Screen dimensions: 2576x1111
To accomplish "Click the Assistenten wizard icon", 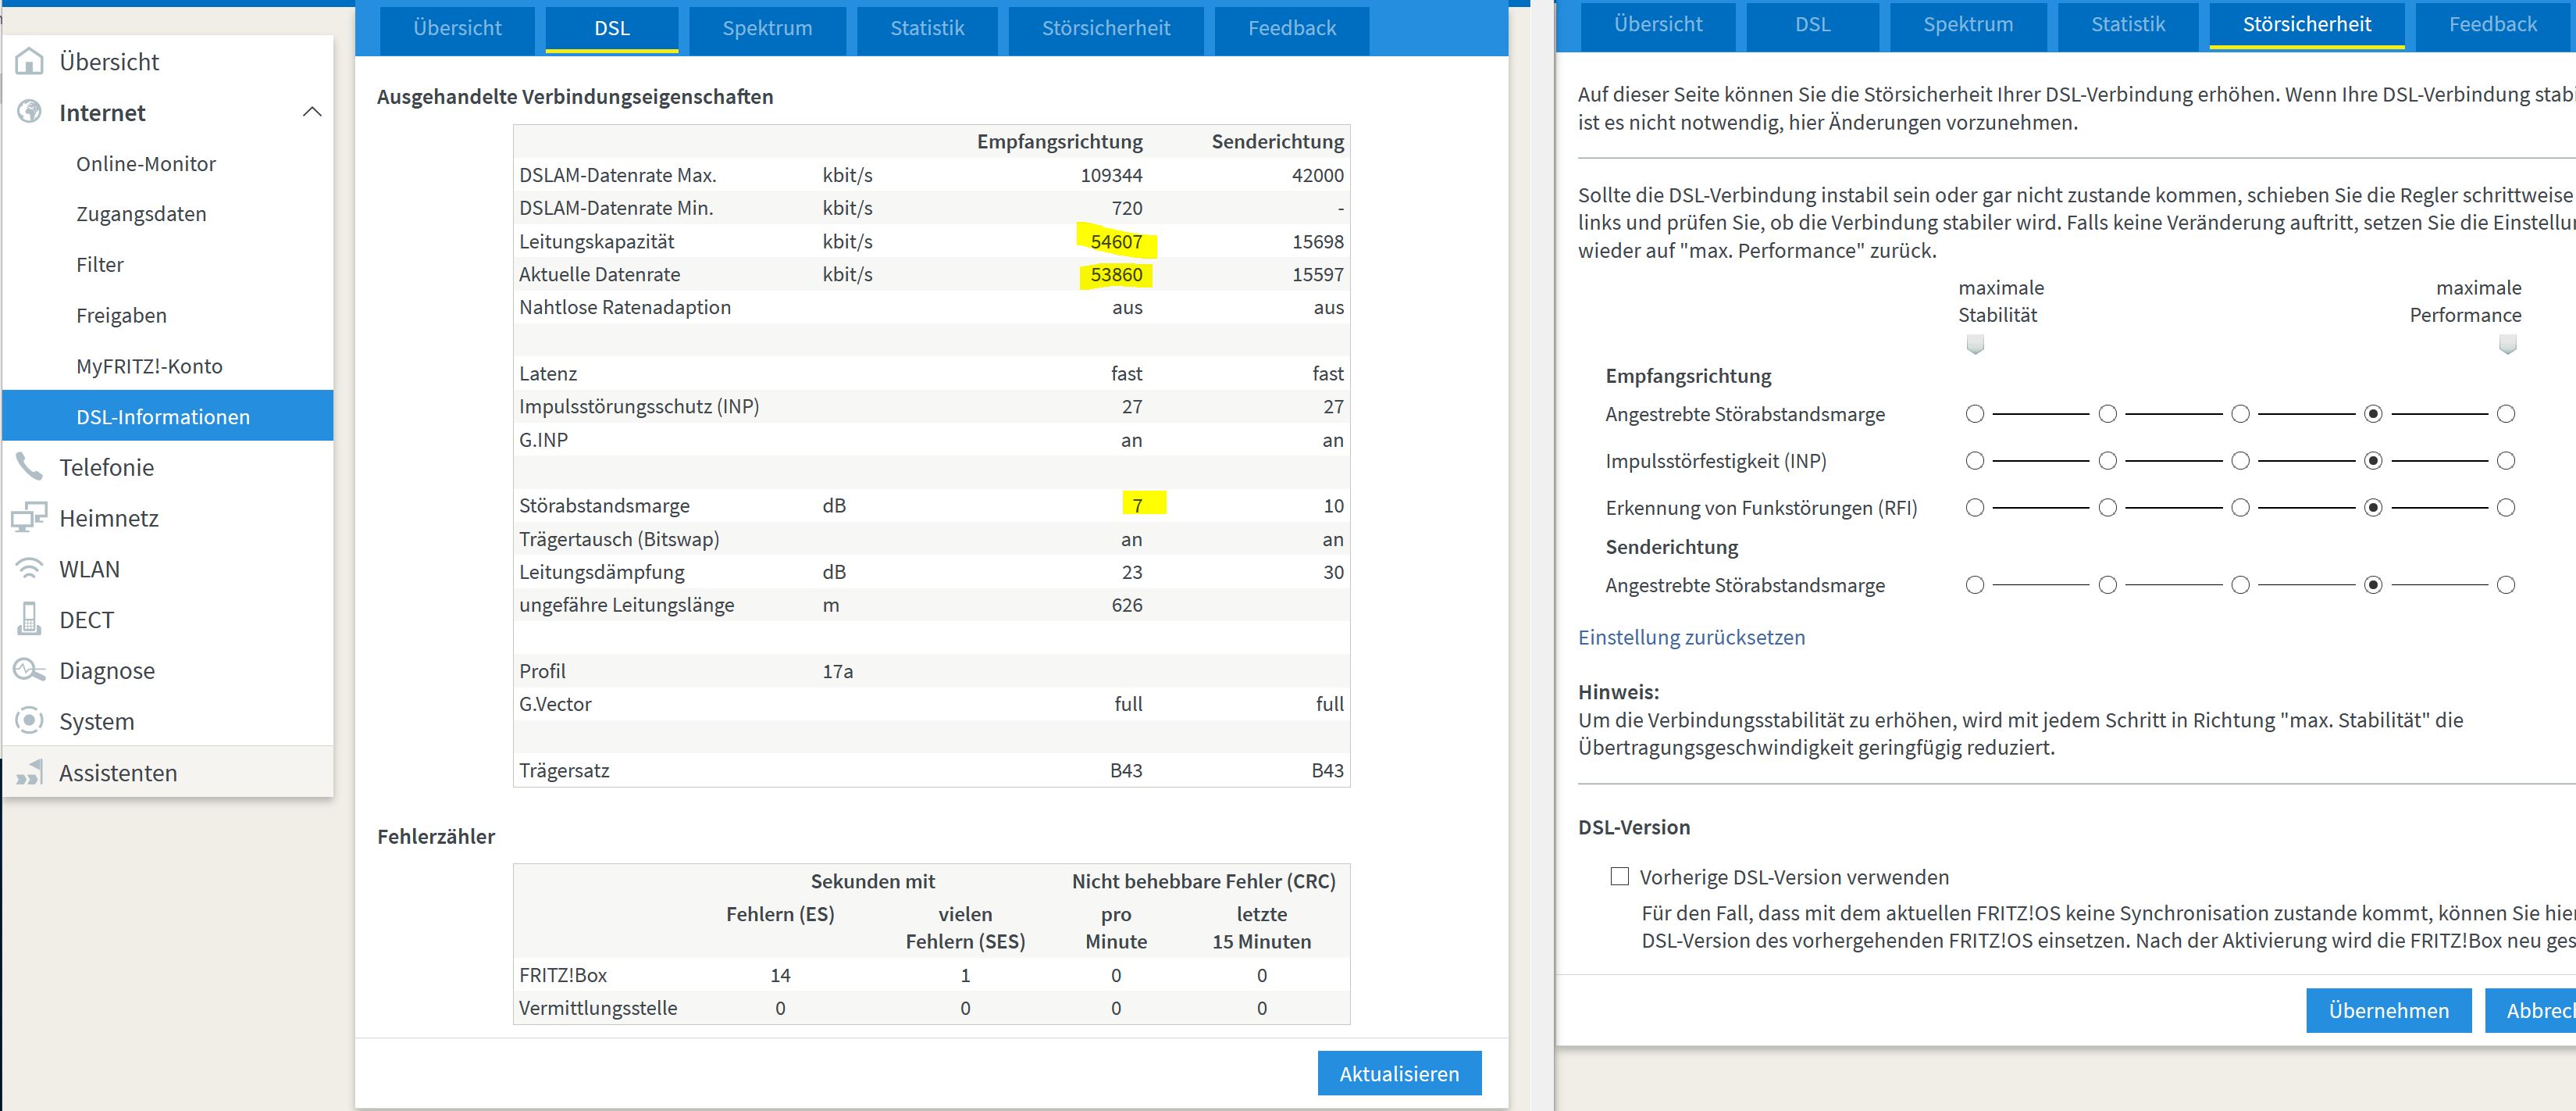I will point(30,773).
